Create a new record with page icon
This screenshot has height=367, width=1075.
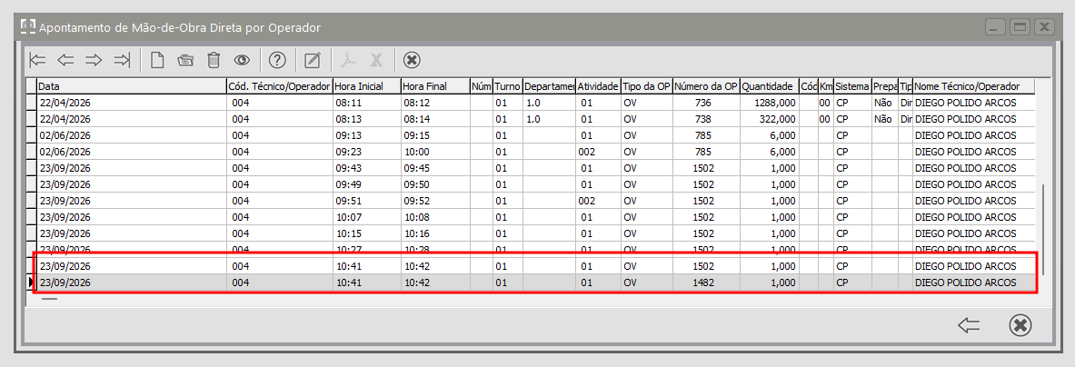(x=157, y=60)
